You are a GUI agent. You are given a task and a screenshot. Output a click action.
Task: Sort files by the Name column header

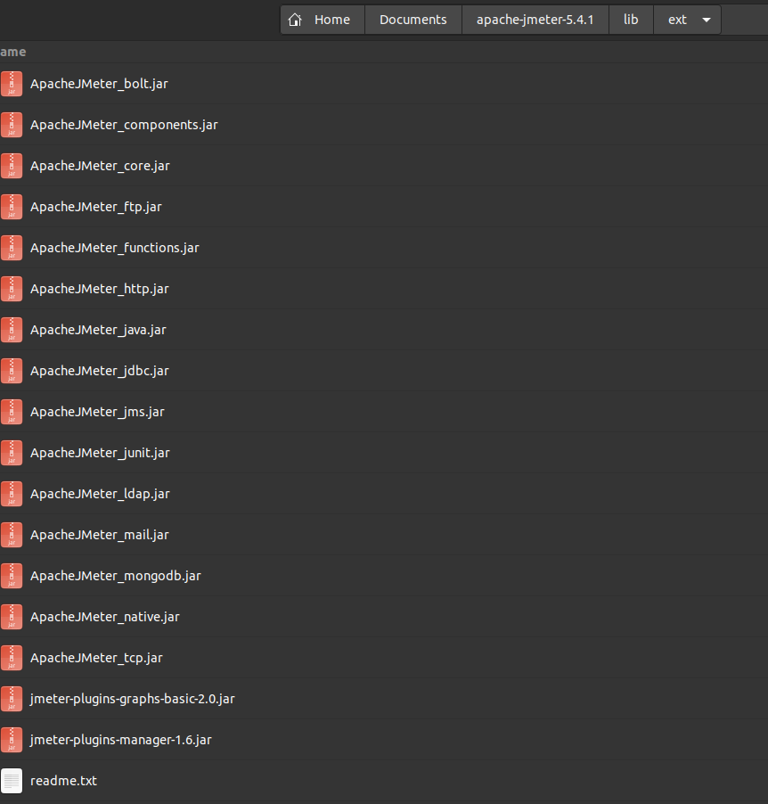(x=13, y=52)
